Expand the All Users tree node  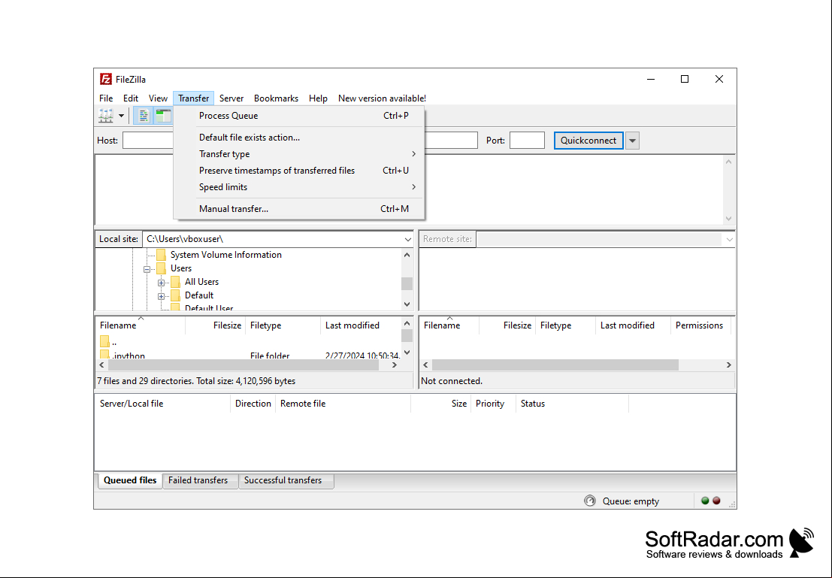coord(162,283)
